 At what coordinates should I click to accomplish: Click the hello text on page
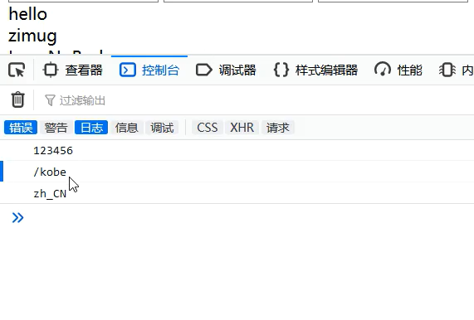point(28,14)
